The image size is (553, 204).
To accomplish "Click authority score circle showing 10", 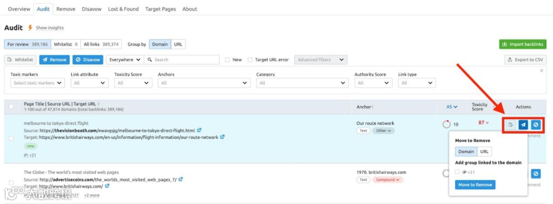I will pyautogui.click(x=446, y=124).
